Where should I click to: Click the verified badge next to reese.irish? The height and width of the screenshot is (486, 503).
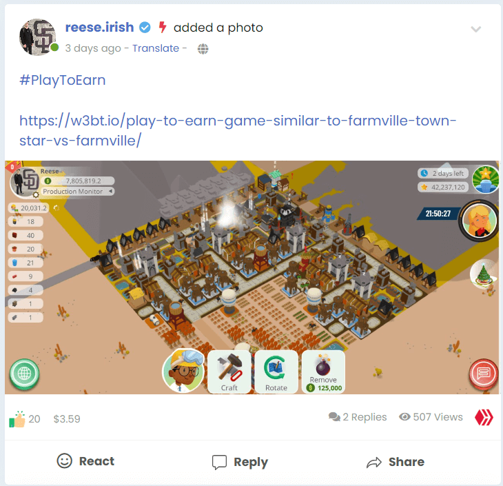(x=145, y=28)
